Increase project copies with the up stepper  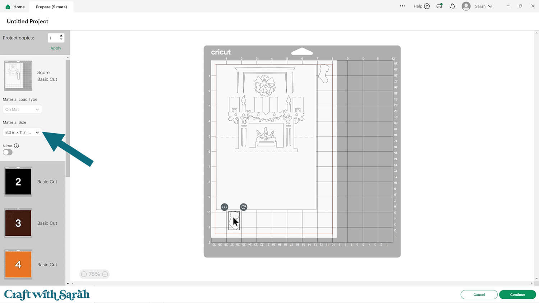coord(61,36)
